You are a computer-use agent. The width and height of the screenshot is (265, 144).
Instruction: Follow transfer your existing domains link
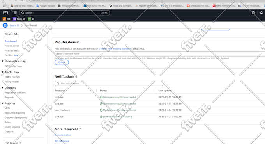point(115,49)
